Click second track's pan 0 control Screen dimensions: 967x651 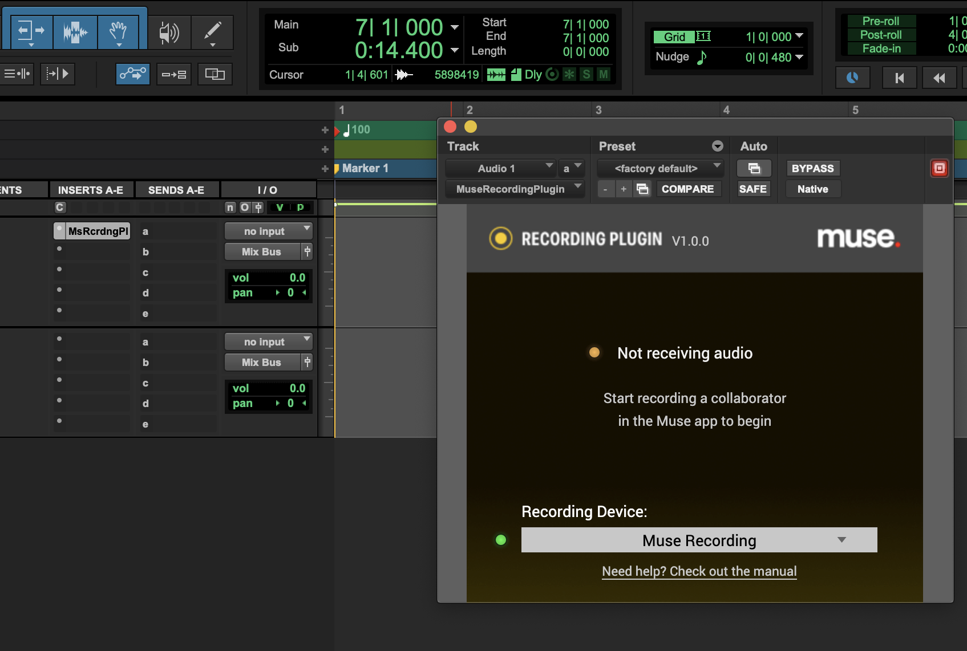click(268, 403)
